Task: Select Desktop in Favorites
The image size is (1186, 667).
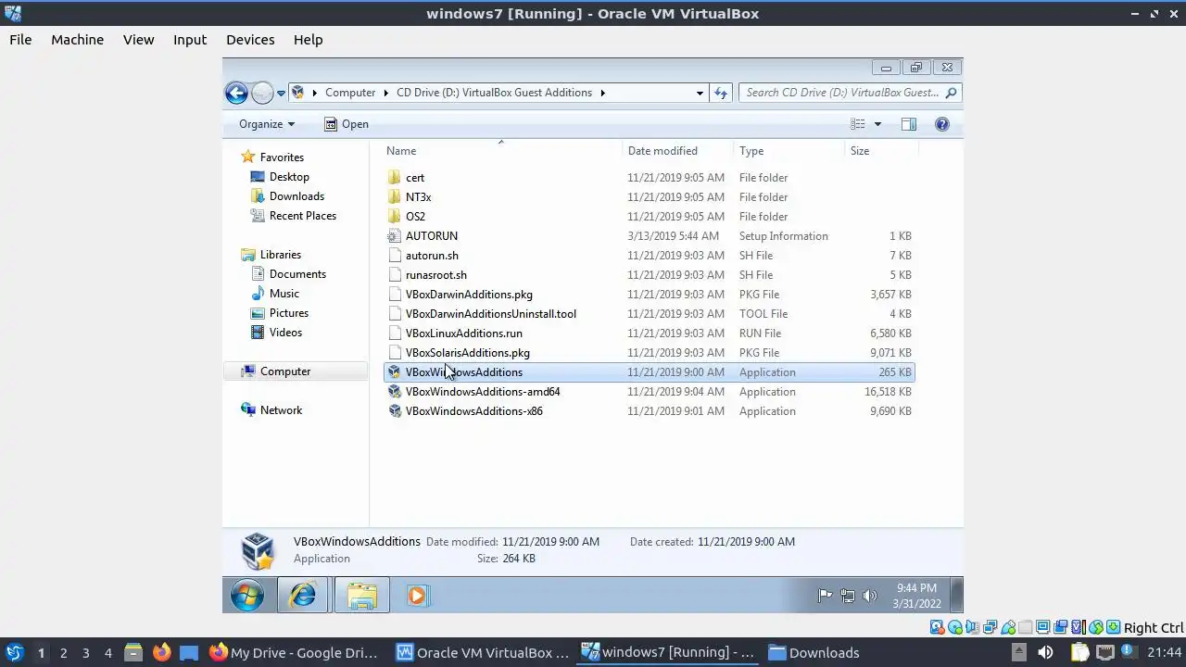Action: [289, 177]
